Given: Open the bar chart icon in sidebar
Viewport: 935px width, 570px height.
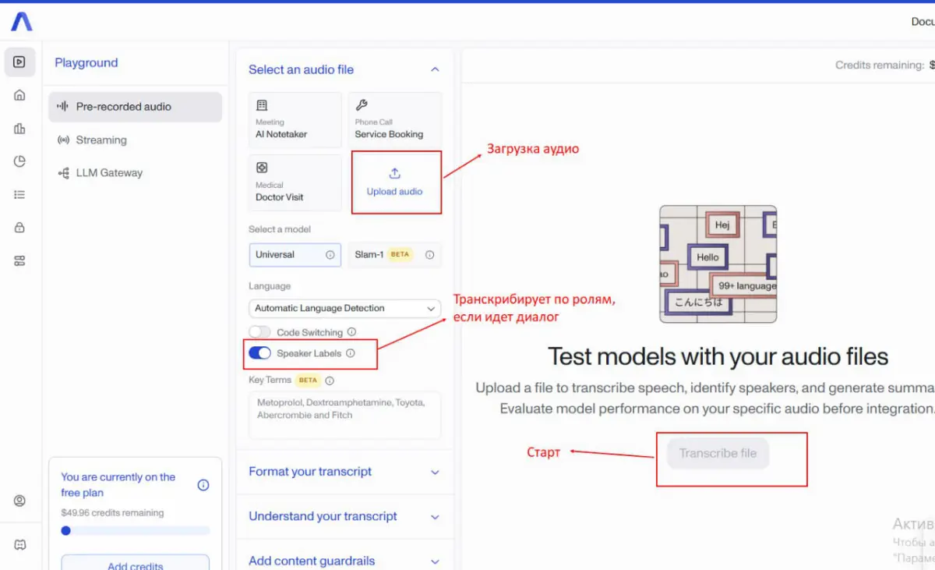Looking at the screenshot, I should [x=19, y=129].
